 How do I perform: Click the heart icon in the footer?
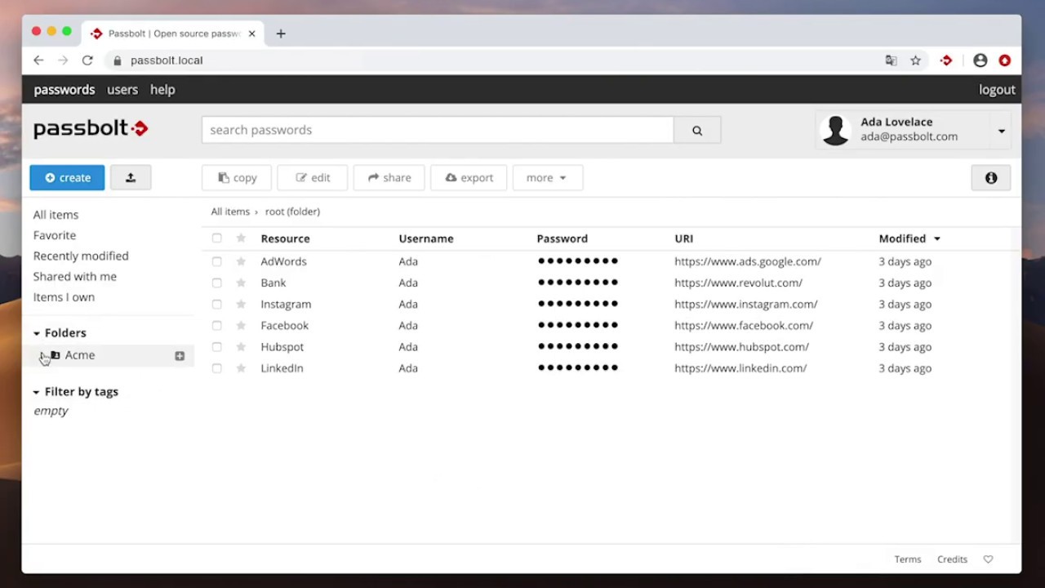click(x=988, y=559)
